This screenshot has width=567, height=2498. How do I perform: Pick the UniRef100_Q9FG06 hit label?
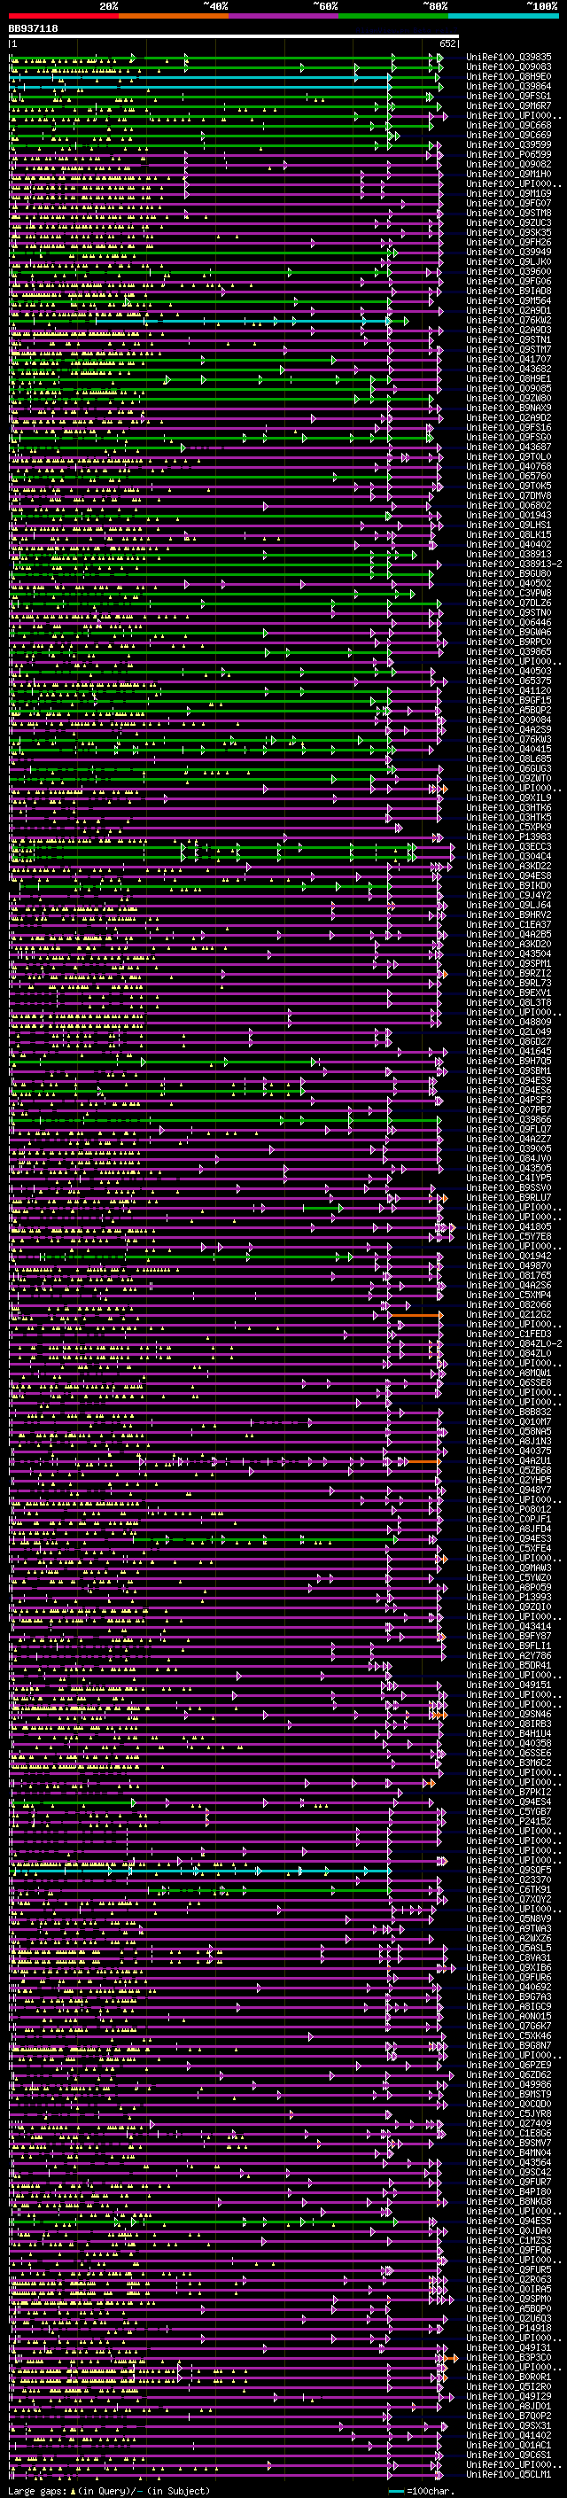tap(509, 281)
